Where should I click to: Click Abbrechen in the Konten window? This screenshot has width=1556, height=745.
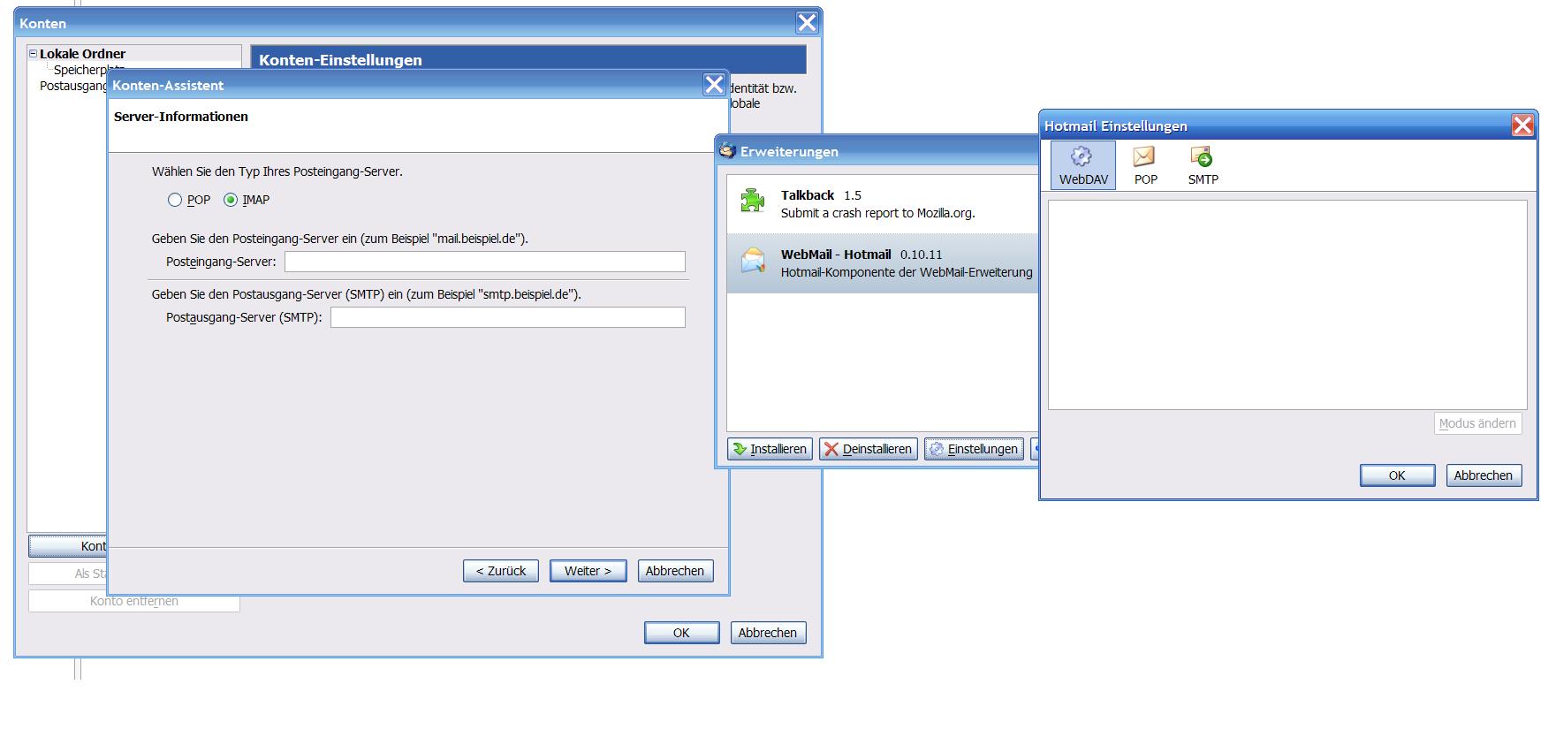click(768, 633)
